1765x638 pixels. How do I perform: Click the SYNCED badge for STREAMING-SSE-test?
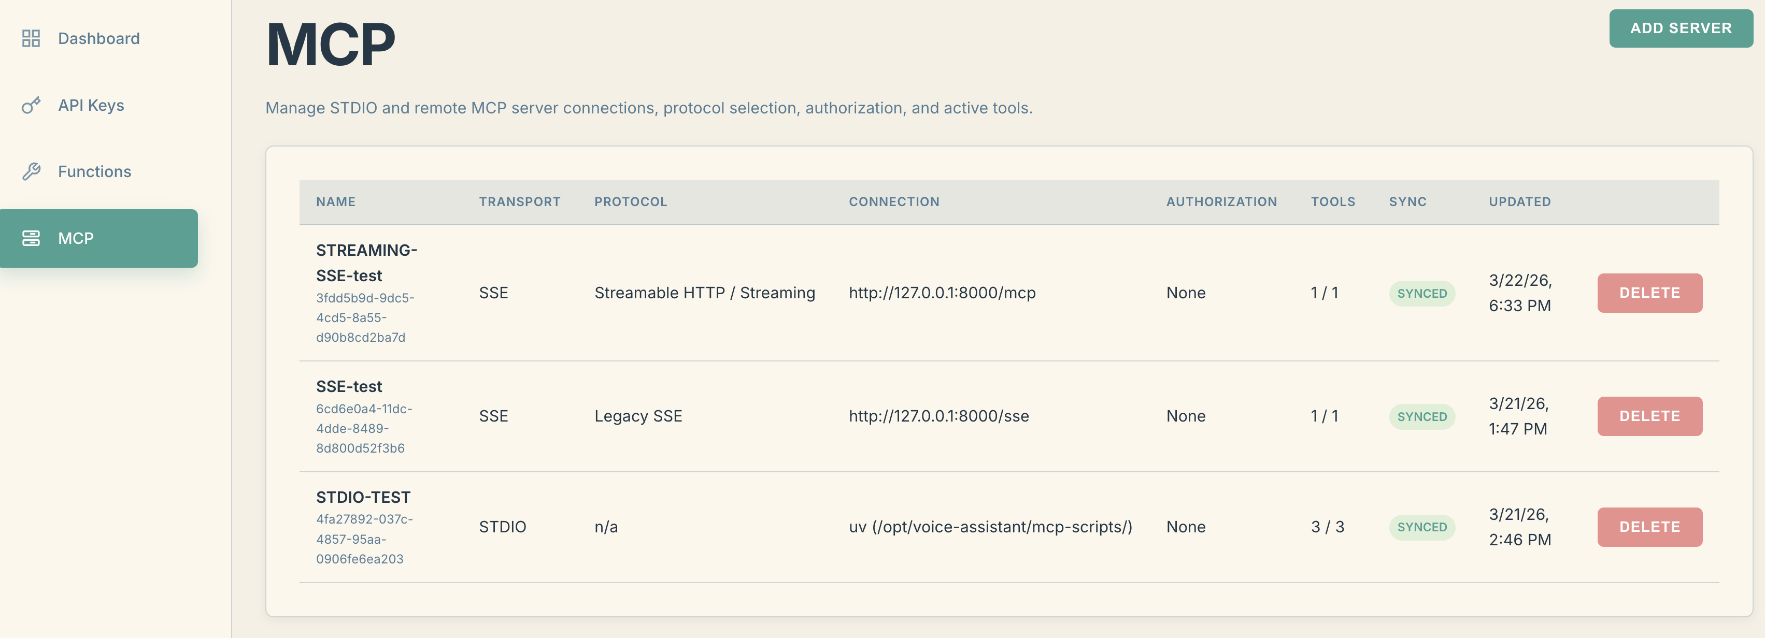pyautogui.click(x=1422, y=293)
